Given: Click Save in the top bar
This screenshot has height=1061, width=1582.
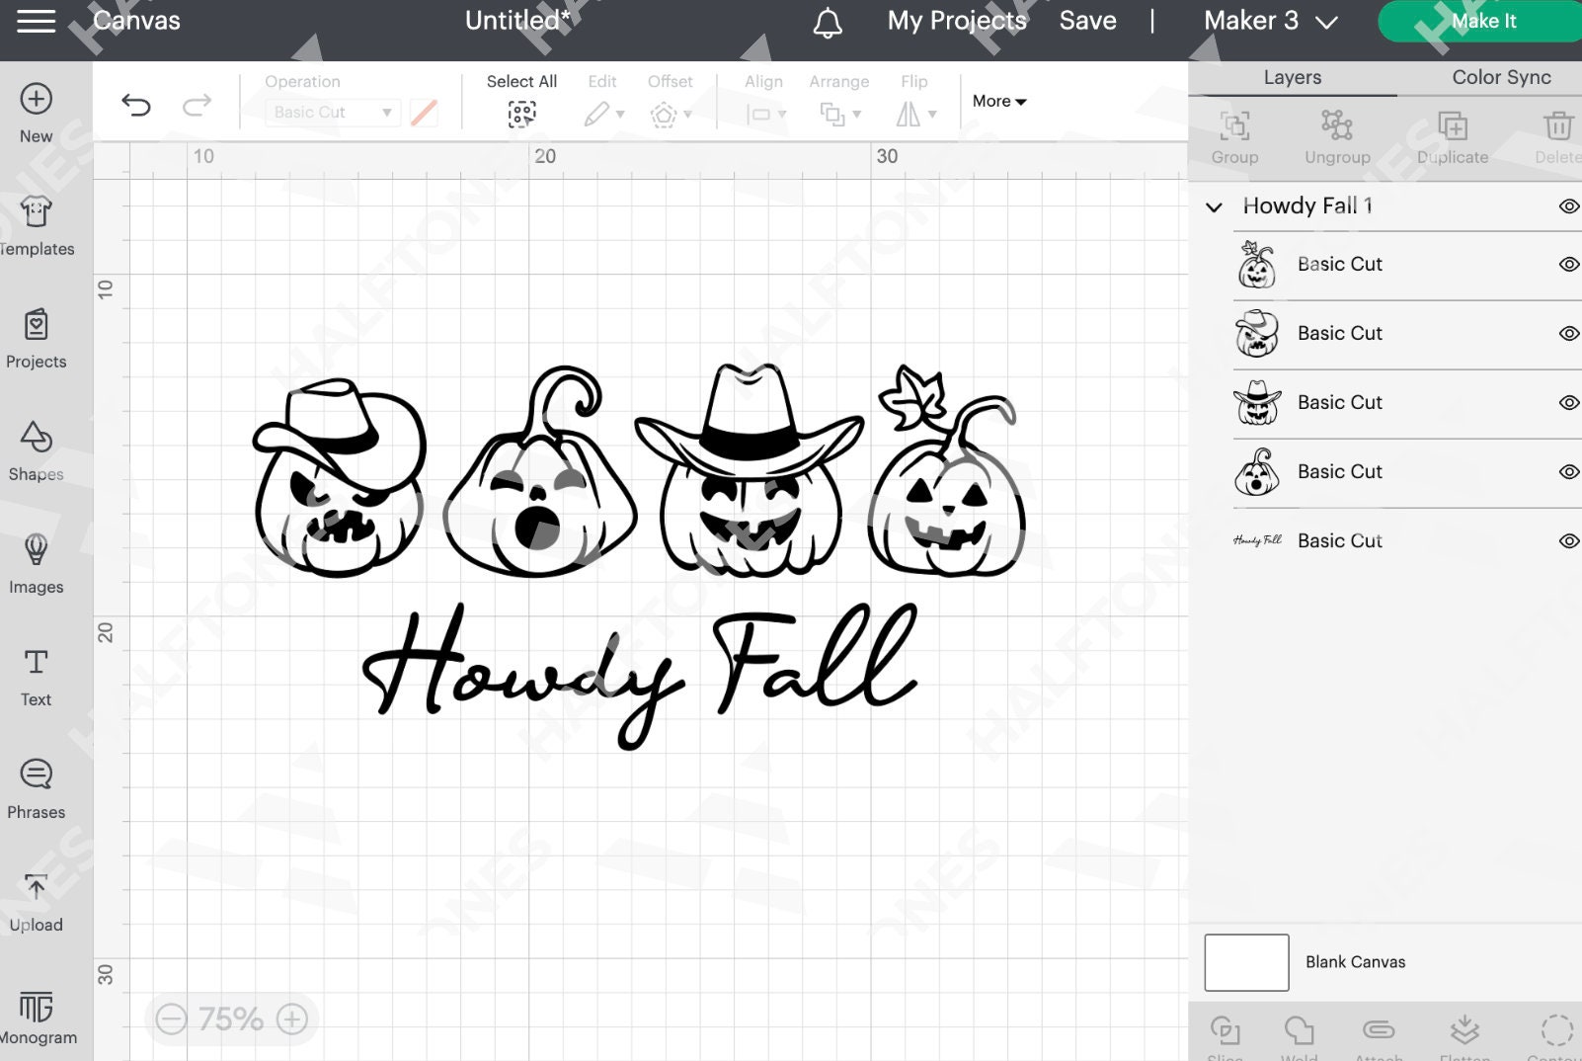Looking at the screenshot, I should [x=1087, y=21].
